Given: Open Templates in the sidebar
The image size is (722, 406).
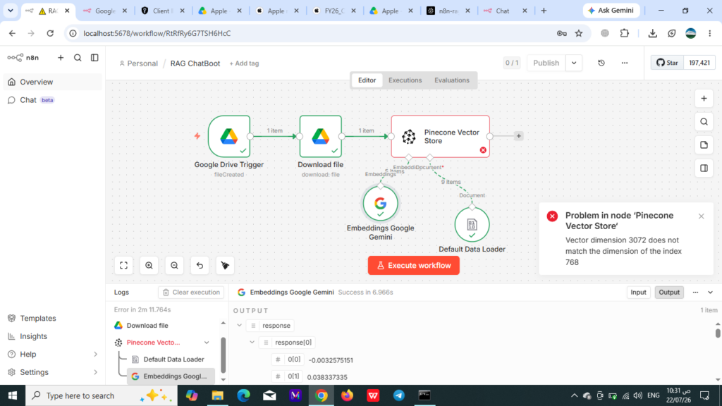Looking at the screenshot, I should pyautogui.click(x=52, y=318).
